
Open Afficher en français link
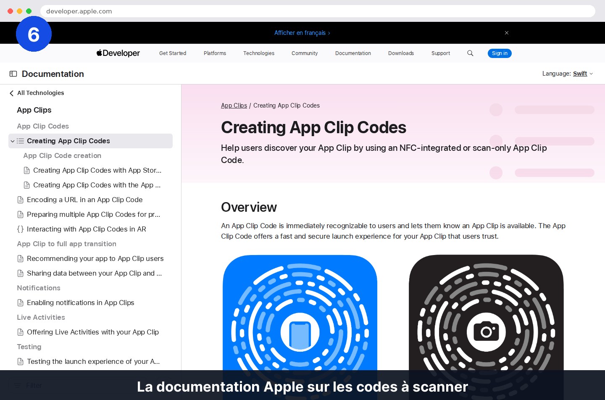point(302,33)
